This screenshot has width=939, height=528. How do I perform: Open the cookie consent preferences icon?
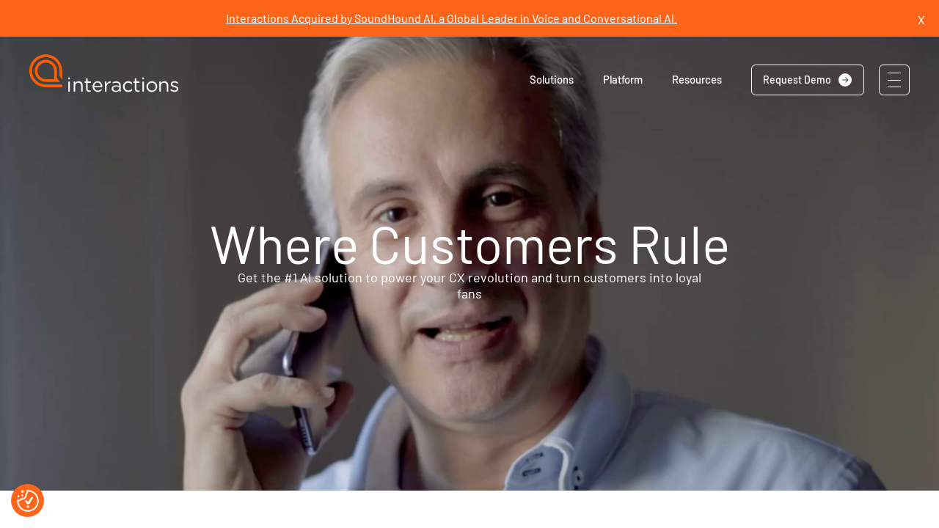click(x=28, y=500)
